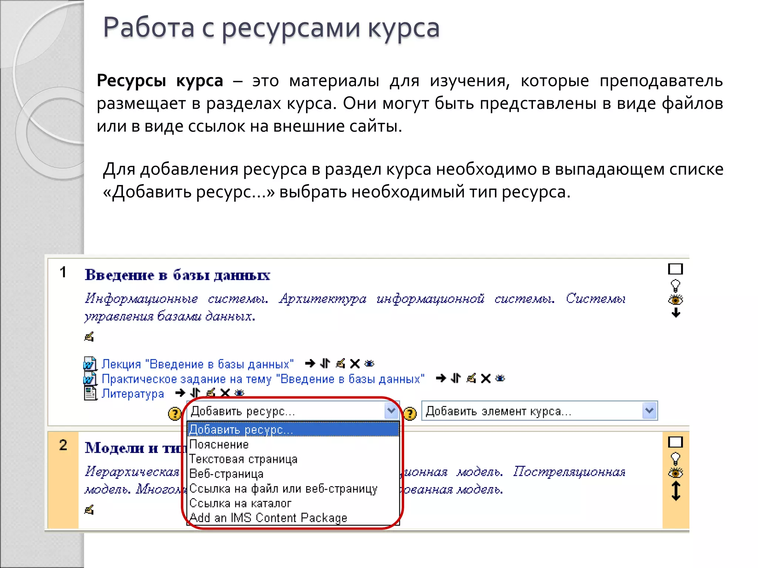Choose "Текстовая страница" from resource list
Viewport: 758px width, 568px height.
point(293,459)
